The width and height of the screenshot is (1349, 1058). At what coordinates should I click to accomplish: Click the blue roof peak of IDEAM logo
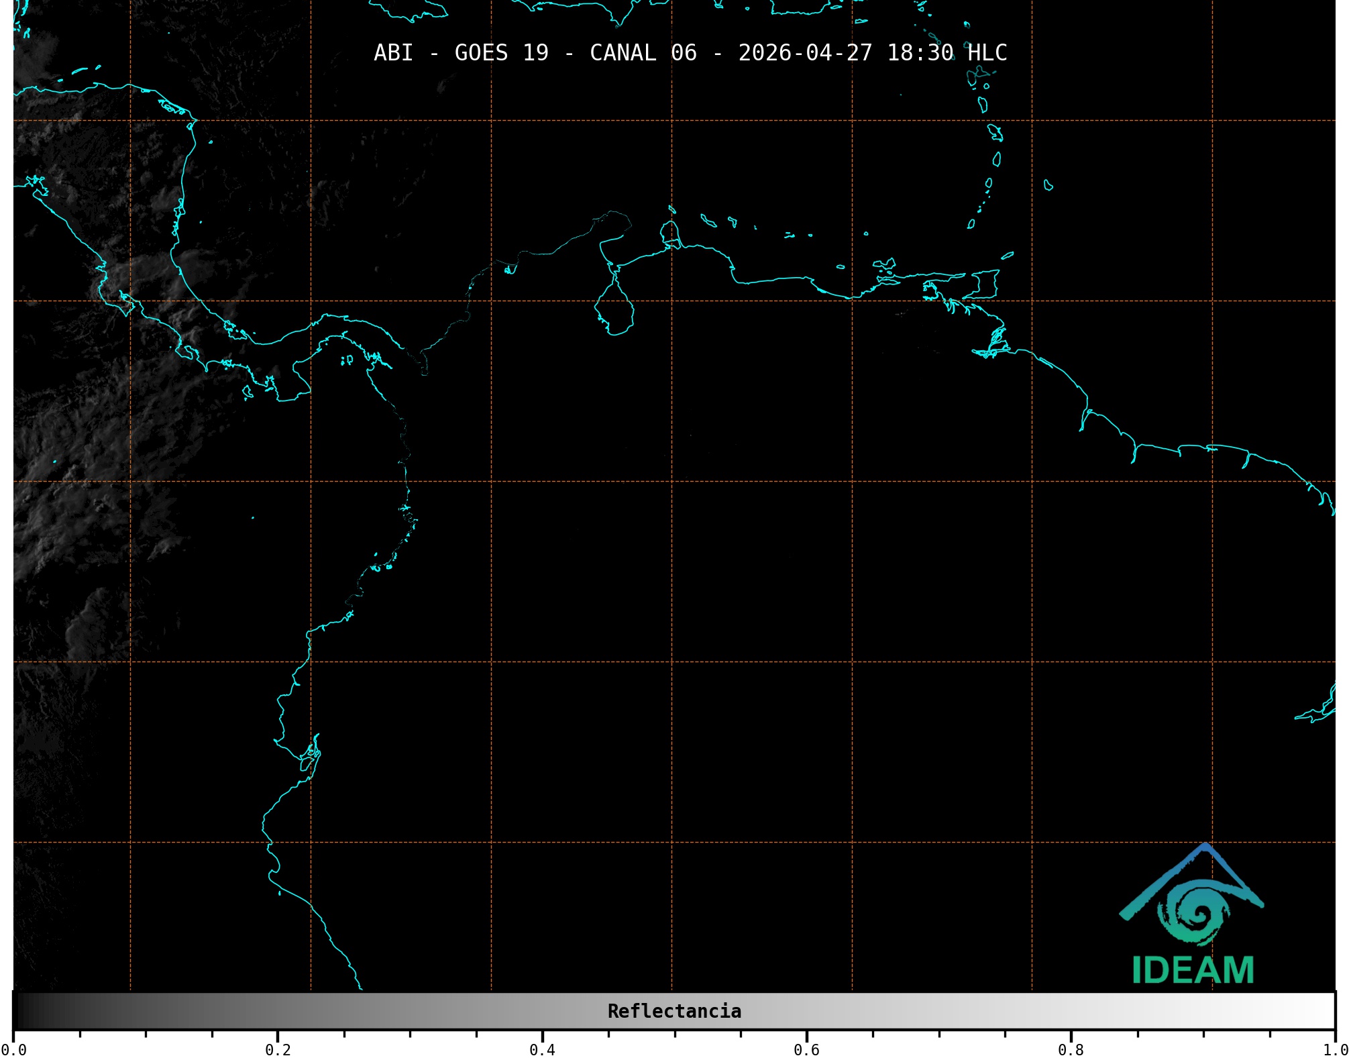pyautogui.click(x=1205, y=848)
